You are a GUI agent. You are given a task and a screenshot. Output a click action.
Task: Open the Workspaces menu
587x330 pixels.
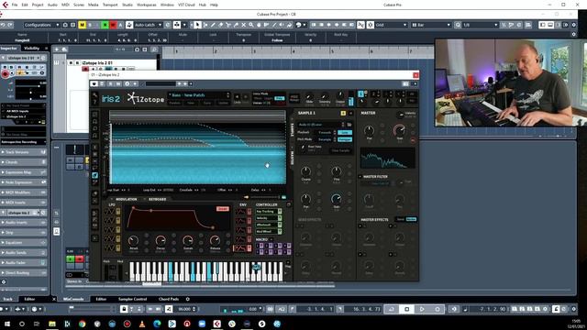(147, 5)
